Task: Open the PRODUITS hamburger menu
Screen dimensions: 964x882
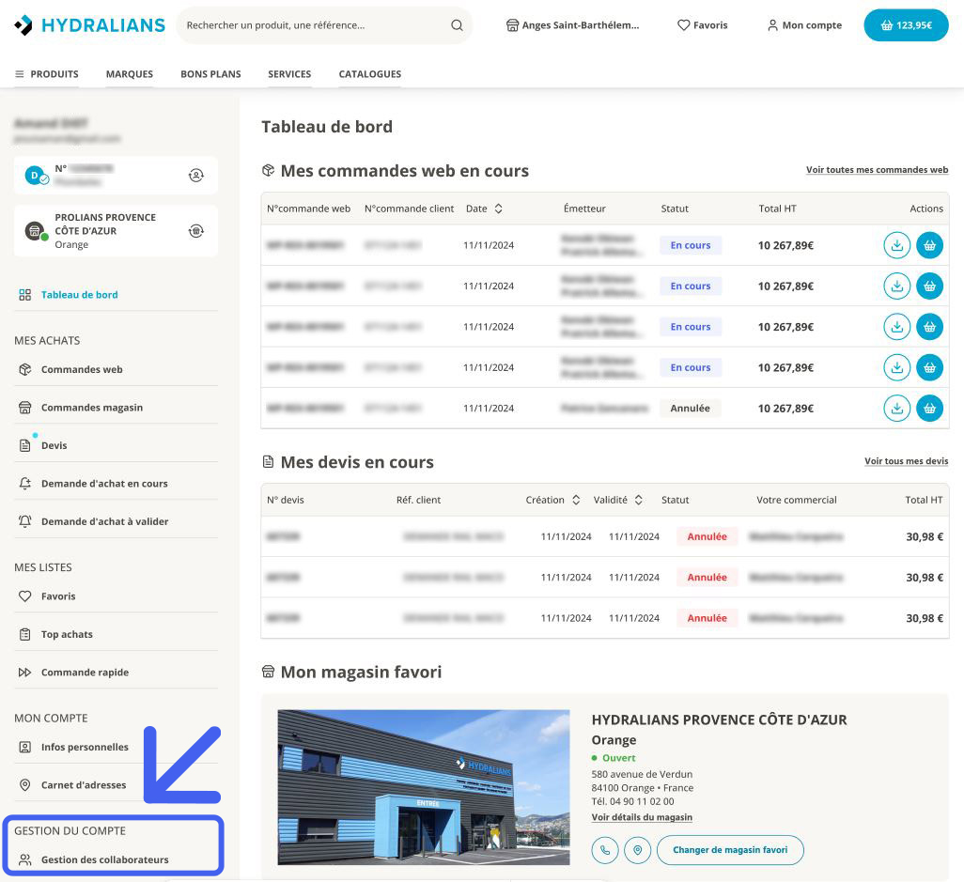Action: point(47,74)
